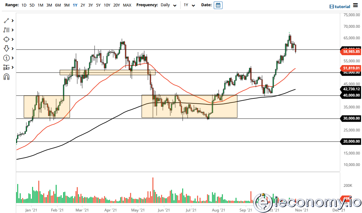Screen dimensions: 362x213
Task: Select the trend line drawing tool
Action: tap(6, 21)
